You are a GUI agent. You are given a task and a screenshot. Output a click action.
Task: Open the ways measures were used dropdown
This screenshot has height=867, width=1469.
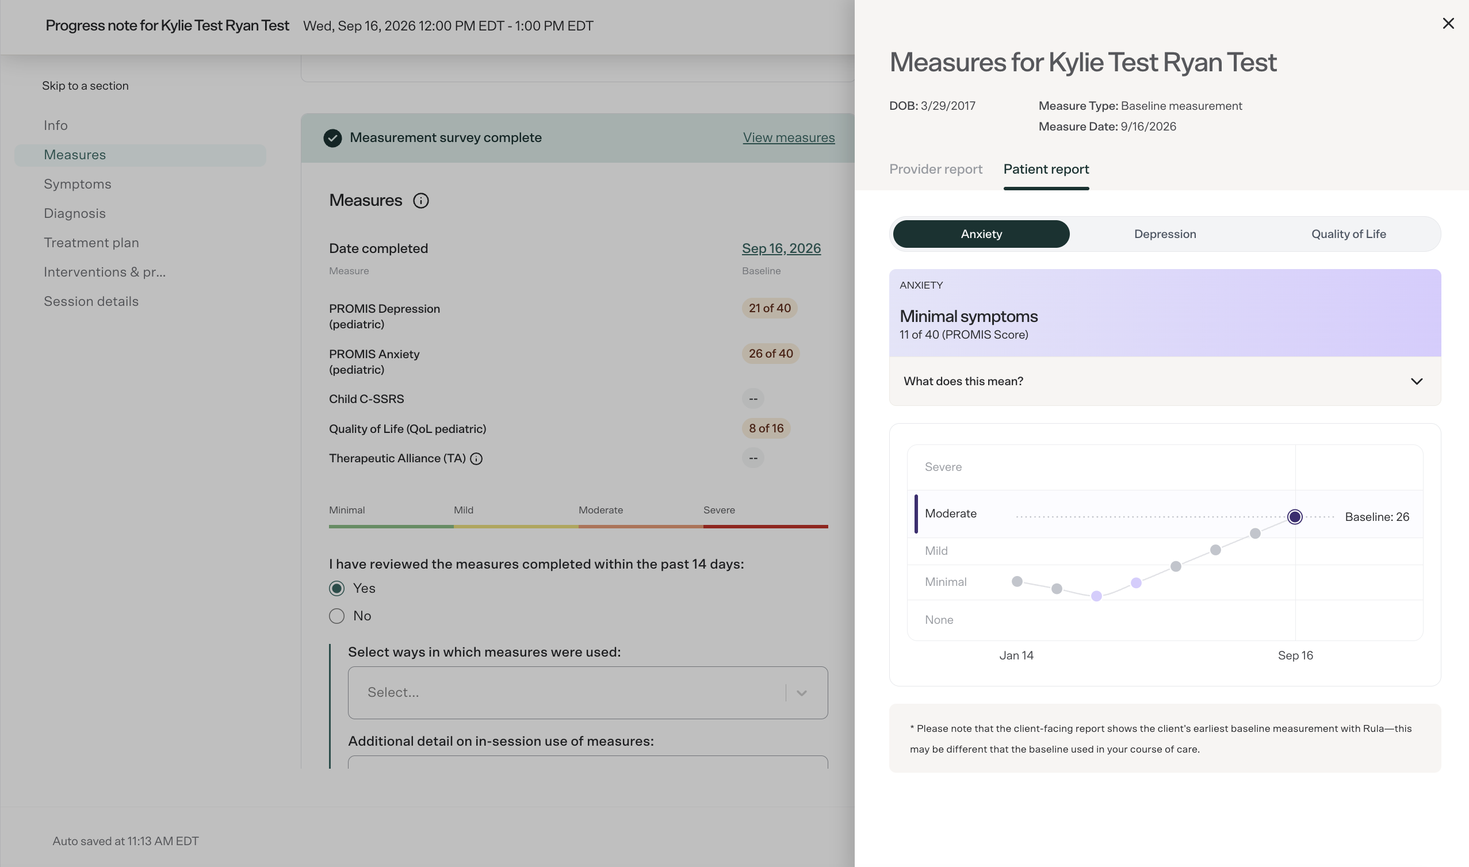pyautogui.click(x=588, y=693)
